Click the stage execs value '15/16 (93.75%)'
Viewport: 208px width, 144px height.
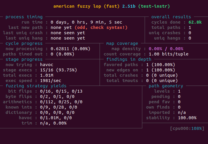pos(59,70)
